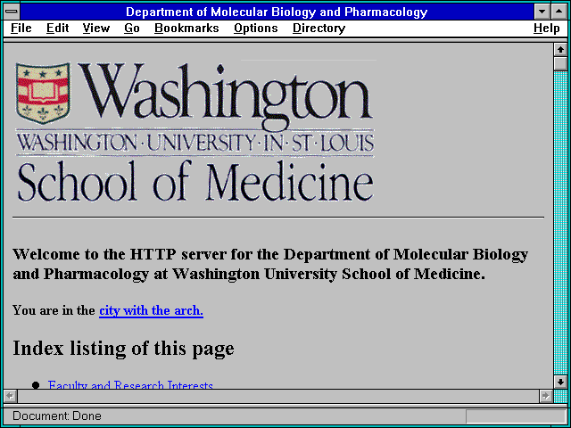Click the vertical scrollbar thumb
The width and height of the screenshot is (571, 428).
point(560,63)
